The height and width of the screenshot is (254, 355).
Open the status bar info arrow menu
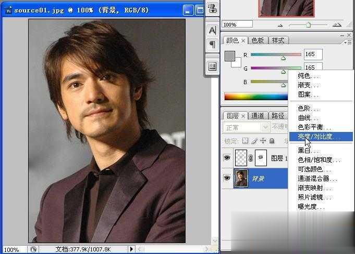click(x=131, y=249)
